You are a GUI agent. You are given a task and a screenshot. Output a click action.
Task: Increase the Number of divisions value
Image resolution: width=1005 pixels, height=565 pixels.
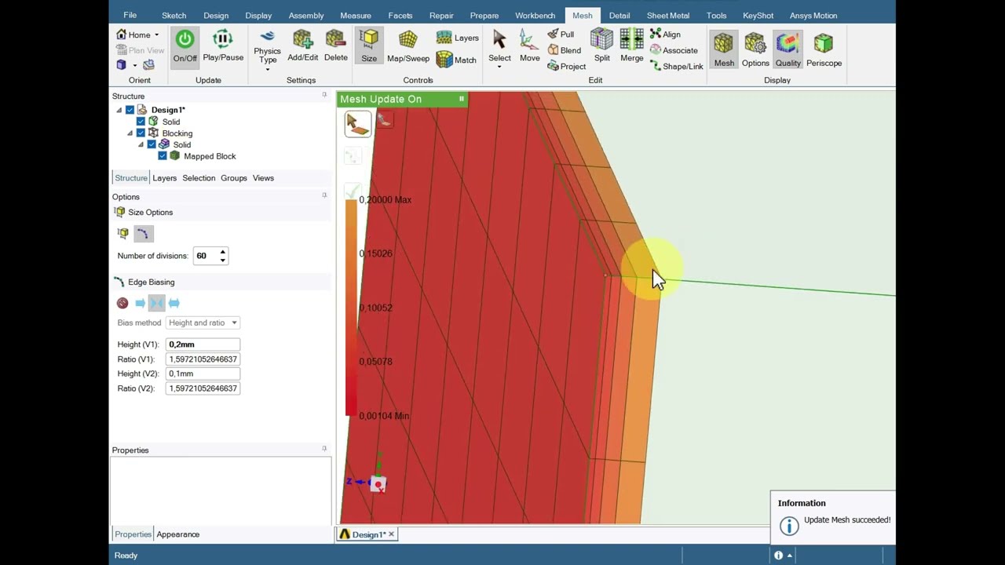[x=223, y=252]
